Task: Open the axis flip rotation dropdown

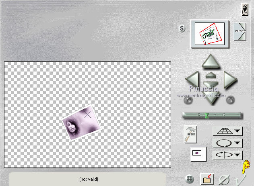Action: tap(227, 155)
